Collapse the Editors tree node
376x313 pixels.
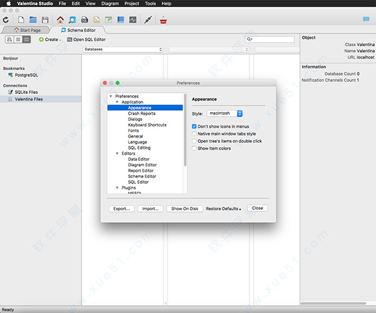tap(117, 153)
